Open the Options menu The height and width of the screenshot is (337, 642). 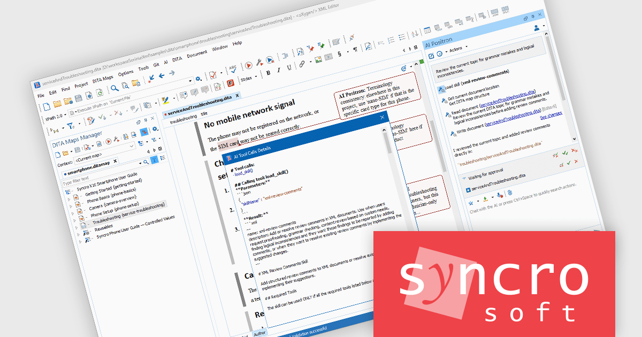[126, 73]
